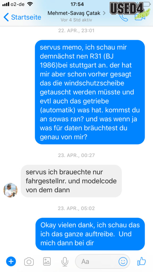
Task: Tap the 23. APR., 05:02 timestamp
Action: 76,208
